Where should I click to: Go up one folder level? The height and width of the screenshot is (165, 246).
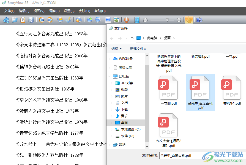pyautogui.click(x=132, y=38)
